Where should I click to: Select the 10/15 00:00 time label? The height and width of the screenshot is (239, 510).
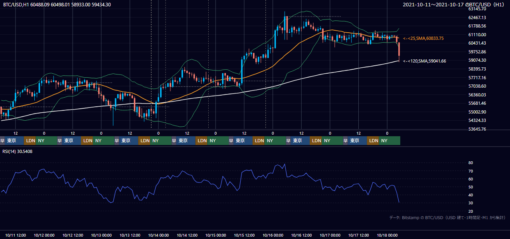click(216, 235)
